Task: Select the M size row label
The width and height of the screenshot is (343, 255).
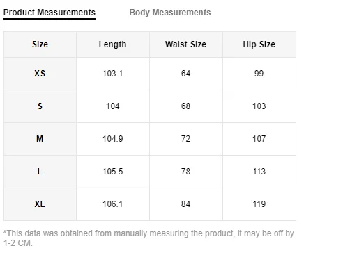Action: 40,139
